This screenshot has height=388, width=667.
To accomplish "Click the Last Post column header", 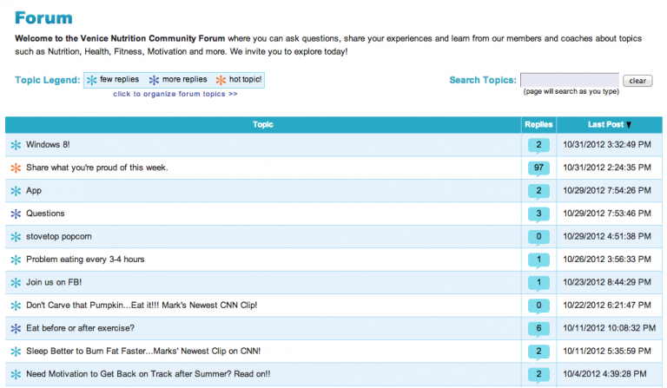I will click(604, 125).
